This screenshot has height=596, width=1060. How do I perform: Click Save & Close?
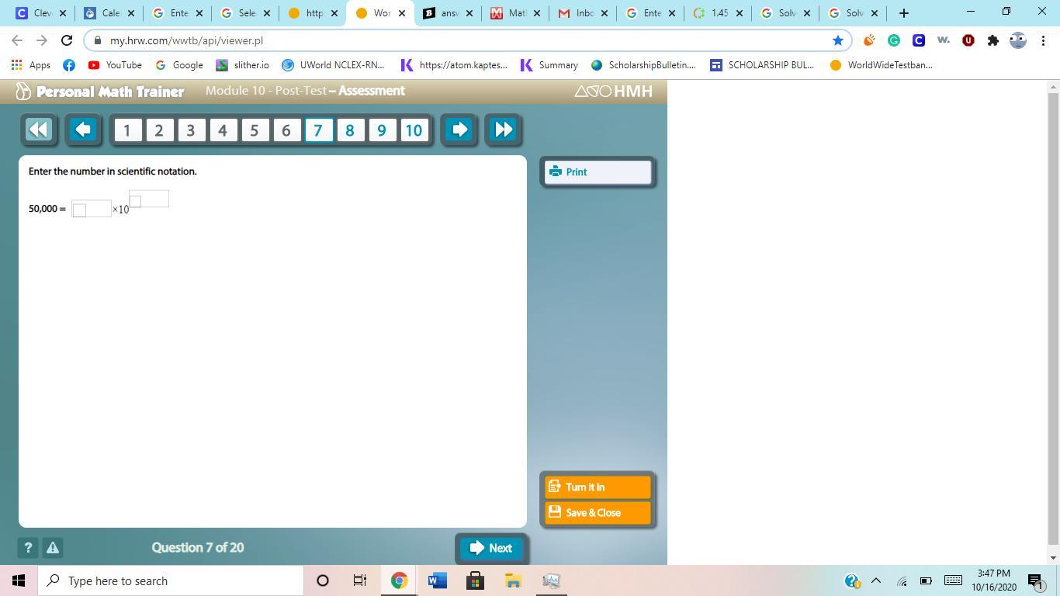598,513
